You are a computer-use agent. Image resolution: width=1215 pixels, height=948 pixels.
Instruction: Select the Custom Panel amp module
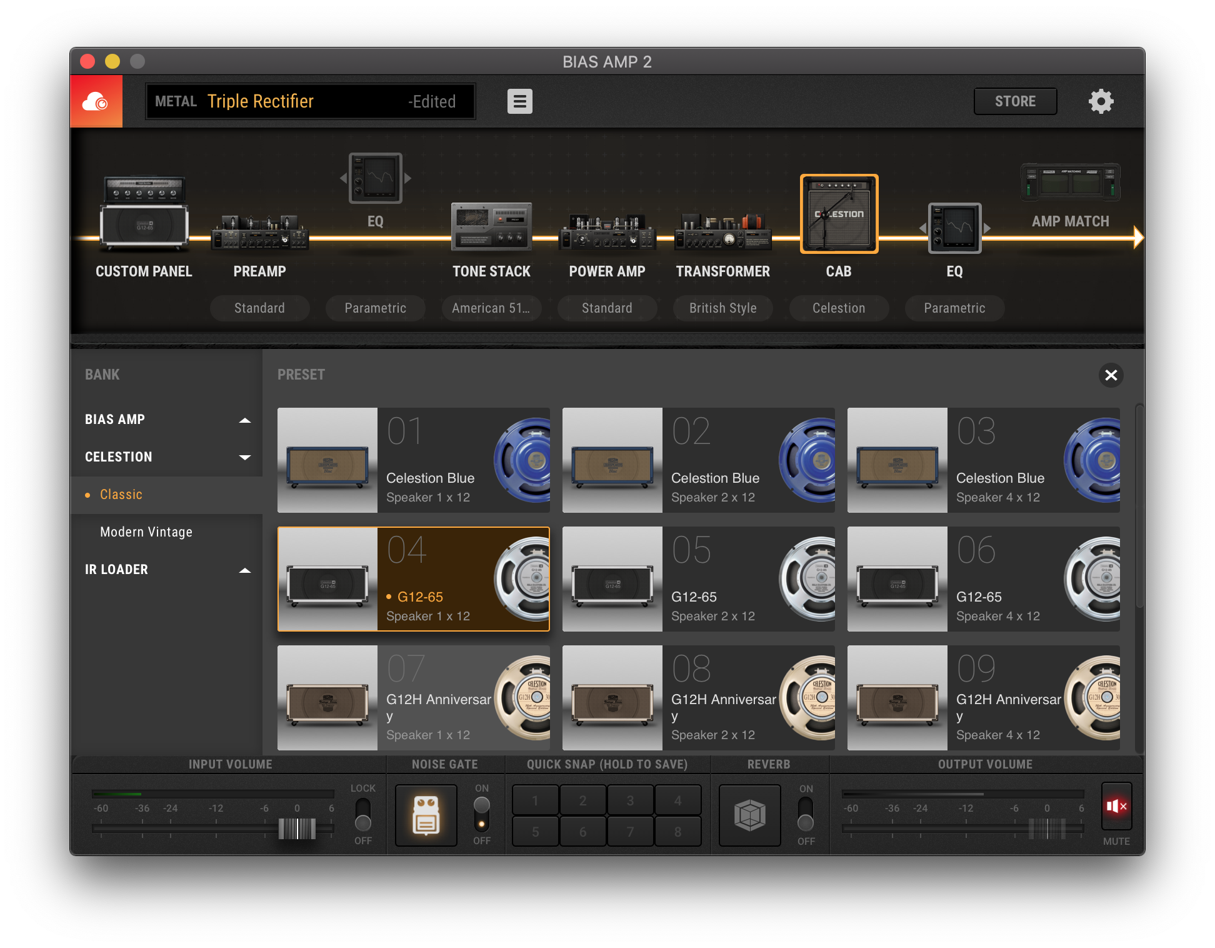(x=144, y=213)
